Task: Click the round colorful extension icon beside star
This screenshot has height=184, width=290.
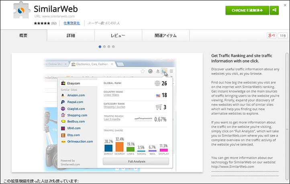Action: (x=150, y=71)
